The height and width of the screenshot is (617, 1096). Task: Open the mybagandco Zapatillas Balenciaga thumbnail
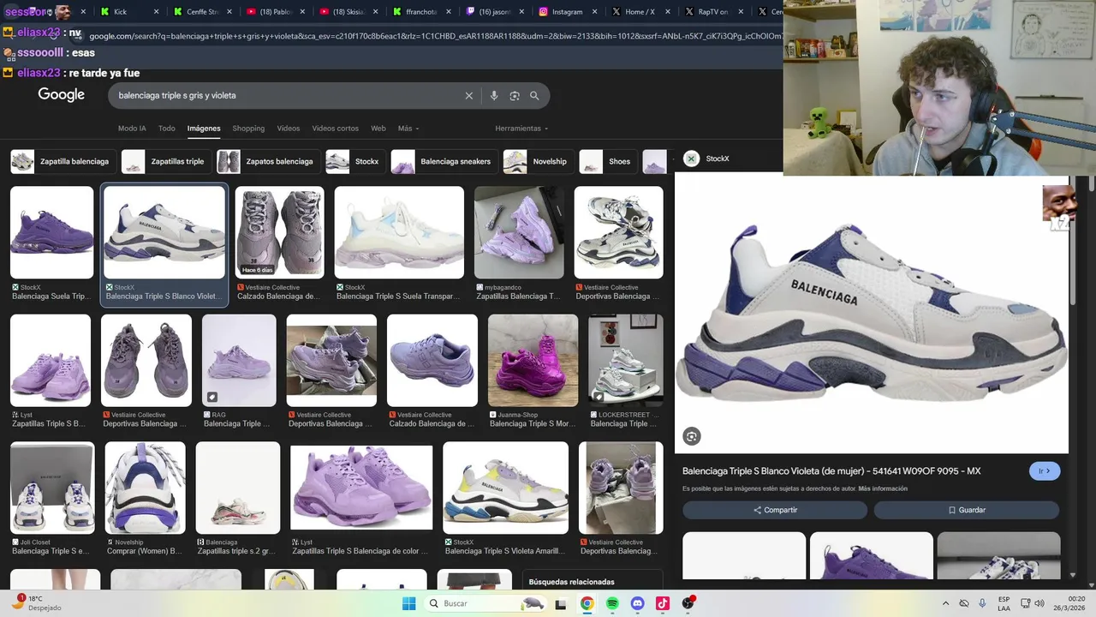[519, 233]
